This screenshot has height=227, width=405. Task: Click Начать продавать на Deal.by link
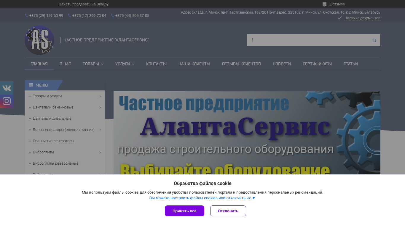click(x=84, y=4)
